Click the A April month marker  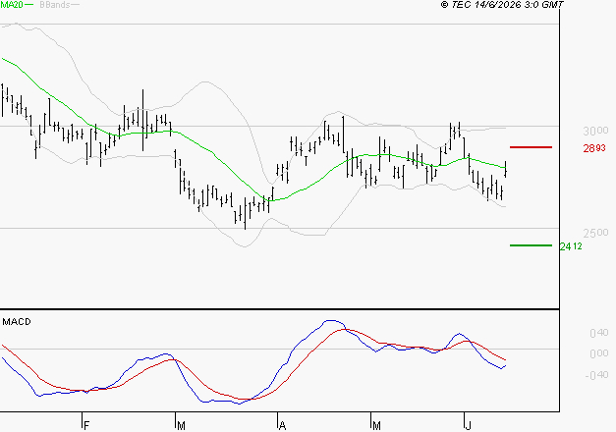(282, 426)
